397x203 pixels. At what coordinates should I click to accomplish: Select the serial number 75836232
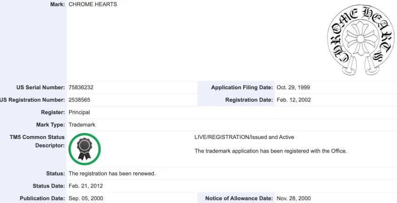click(81, 87)
